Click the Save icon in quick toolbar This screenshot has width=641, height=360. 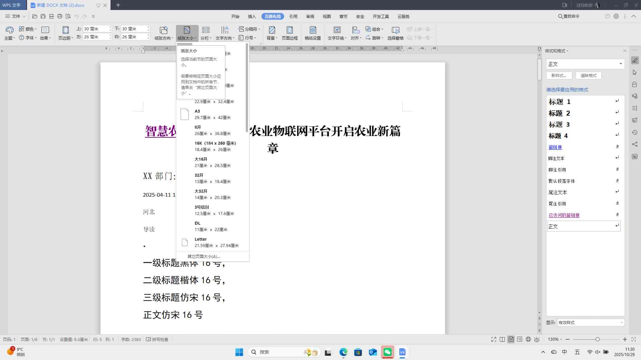coord(43,16)
